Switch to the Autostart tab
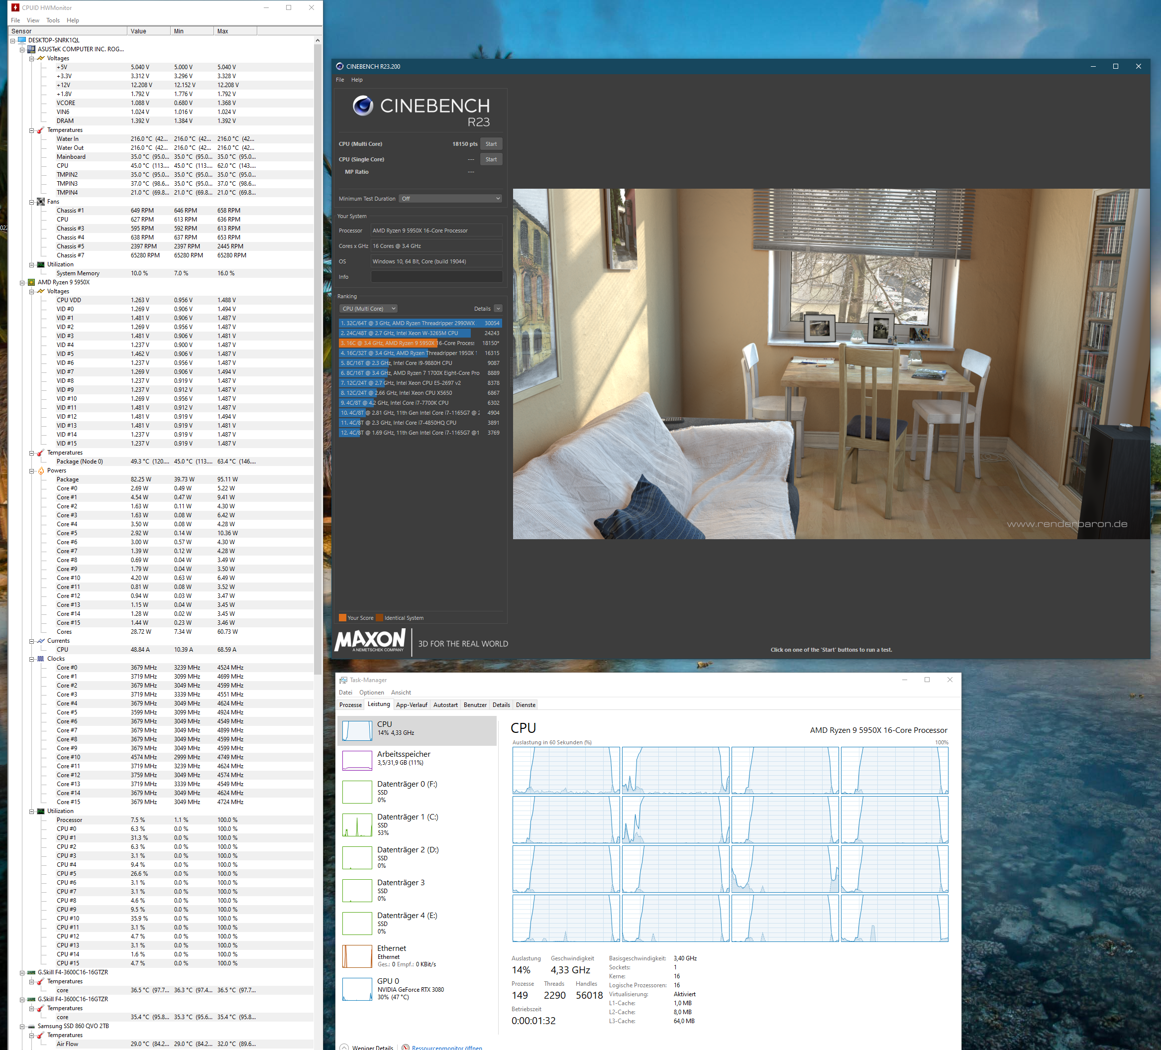This screenshot has height=1050, width=1161. pyautogui.click(x=446, y=705)
